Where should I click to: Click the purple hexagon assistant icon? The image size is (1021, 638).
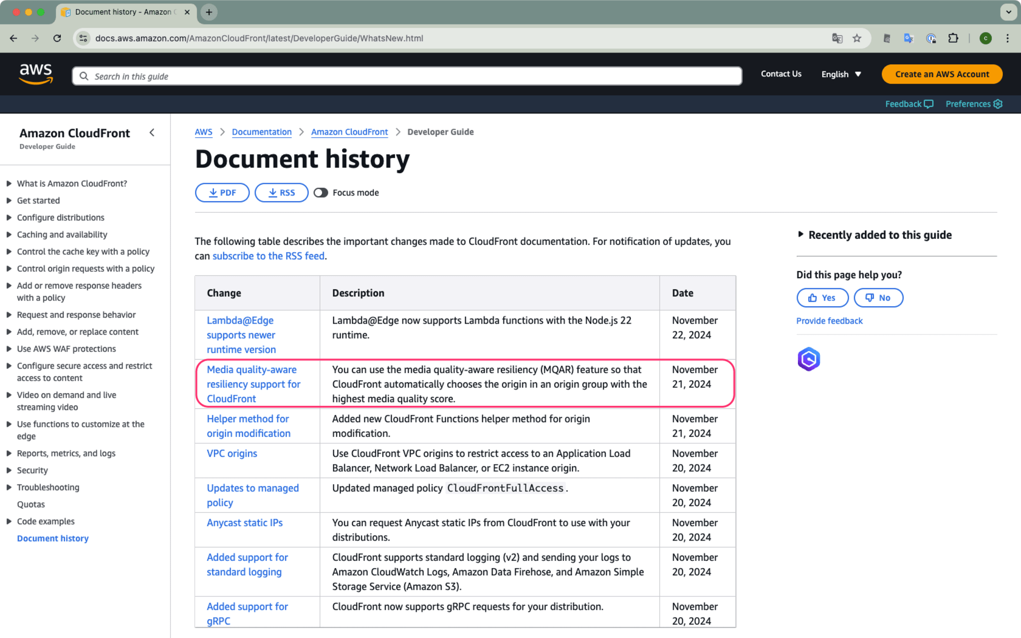pyautogui.click(x=809, y=359)
